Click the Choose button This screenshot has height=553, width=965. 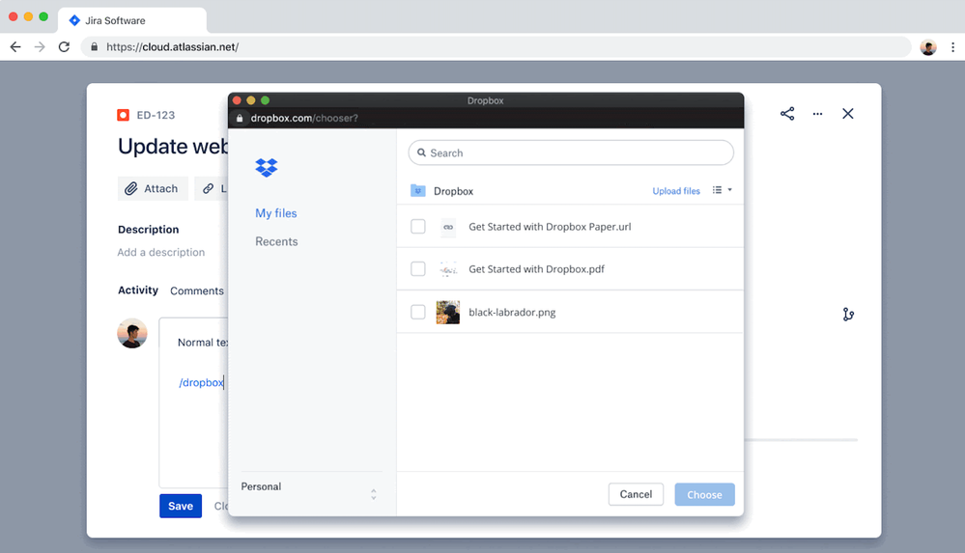[704, 494]
